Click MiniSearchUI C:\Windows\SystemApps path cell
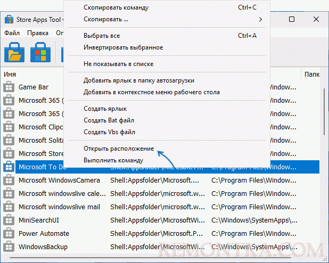Viewport: 329px width, 263px height. (x=254, y=220)
